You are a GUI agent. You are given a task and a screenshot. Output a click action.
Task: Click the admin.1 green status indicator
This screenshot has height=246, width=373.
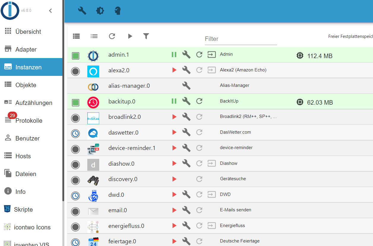(76, 56)
